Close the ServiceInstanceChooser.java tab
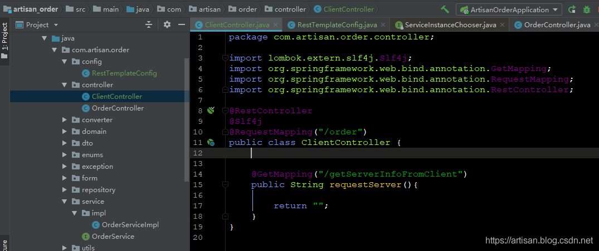This screenshot has width=599, height=251. click(502, 25)
